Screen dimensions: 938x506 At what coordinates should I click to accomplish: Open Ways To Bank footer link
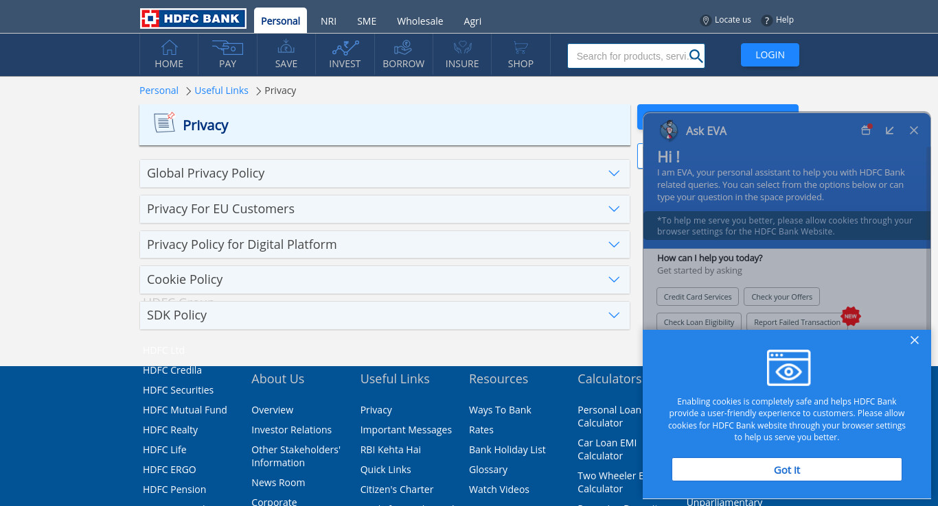(500, 410)
